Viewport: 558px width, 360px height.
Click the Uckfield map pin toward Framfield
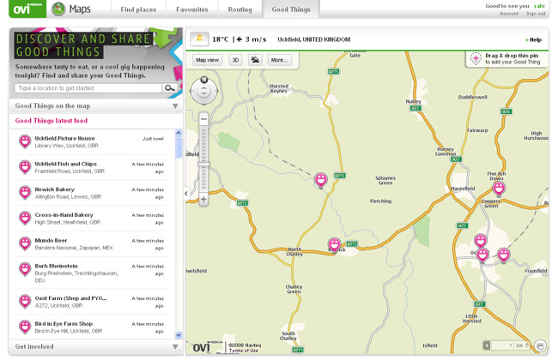pyautogui.click(x=504, y=255)
